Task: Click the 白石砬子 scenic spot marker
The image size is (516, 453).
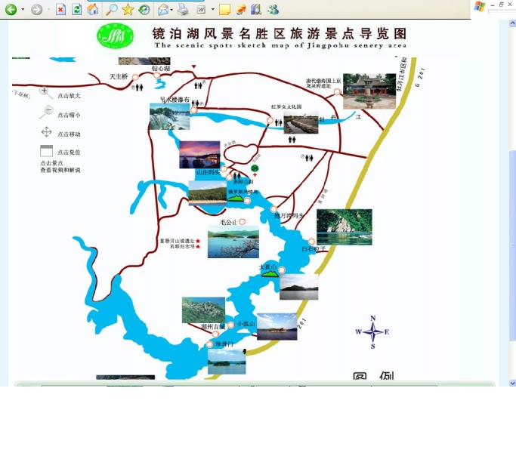Action: pyautogui.click(x=311, y=242)
